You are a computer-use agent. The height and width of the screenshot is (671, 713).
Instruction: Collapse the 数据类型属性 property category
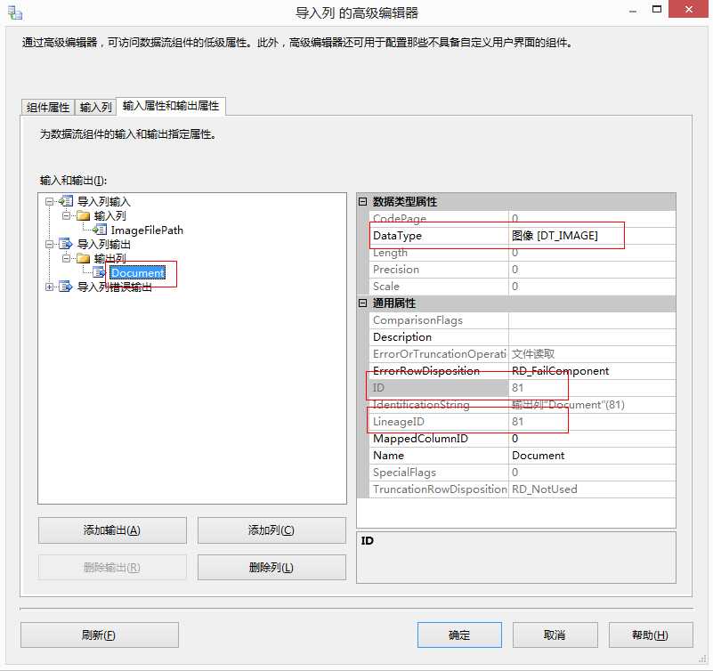pos(363,202)
